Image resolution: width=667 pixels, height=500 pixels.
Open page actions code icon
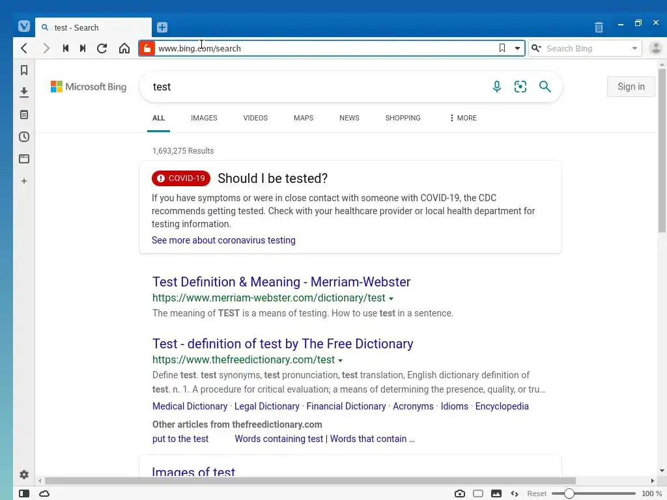point(515,493)
